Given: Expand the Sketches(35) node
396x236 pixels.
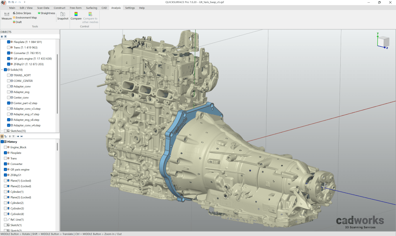Looking at the screenshot, I should [x=3, y=131].
